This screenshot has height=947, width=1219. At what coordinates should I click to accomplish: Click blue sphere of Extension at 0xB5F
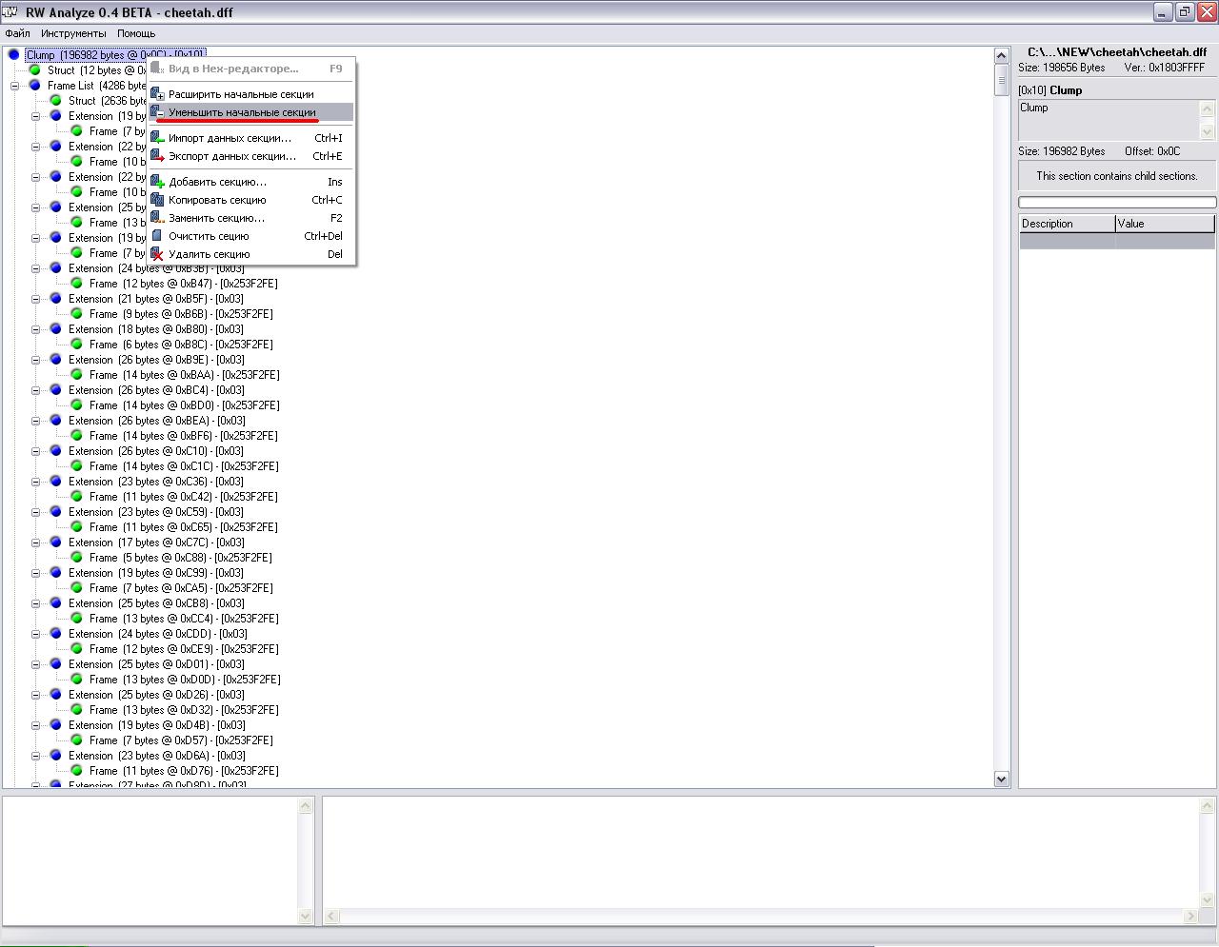[x=55, y=299]
